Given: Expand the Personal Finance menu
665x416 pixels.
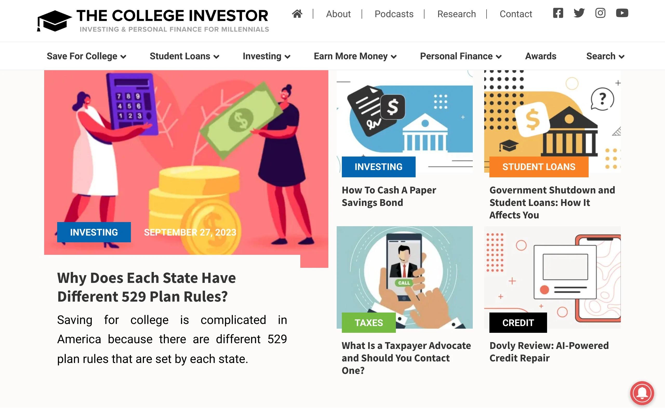Looking at the screenshot, I should 461,56.
